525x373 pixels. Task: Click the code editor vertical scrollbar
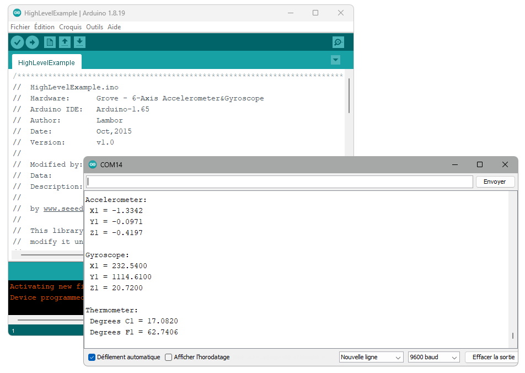(349, 97)
